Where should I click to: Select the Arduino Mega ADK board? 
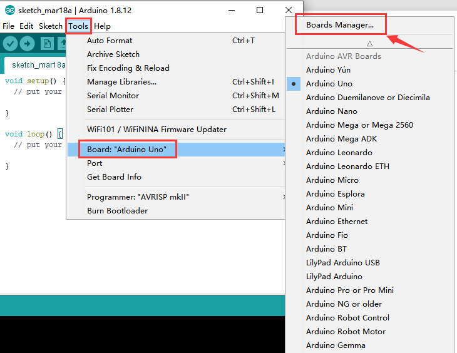pos(369,139)
